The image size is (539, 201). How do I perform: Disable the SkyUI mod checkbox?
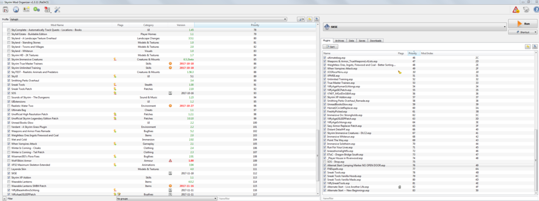point(9,76)
